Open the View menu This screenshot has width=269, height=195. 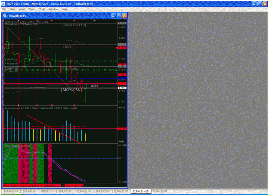[x=12, y=9]
